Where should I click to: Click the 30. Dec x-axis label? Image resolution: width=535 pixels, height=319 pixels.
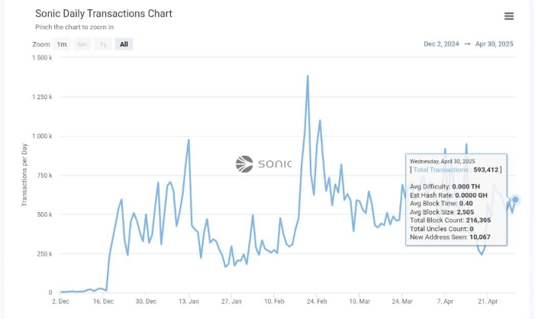[x=146, y=301]
